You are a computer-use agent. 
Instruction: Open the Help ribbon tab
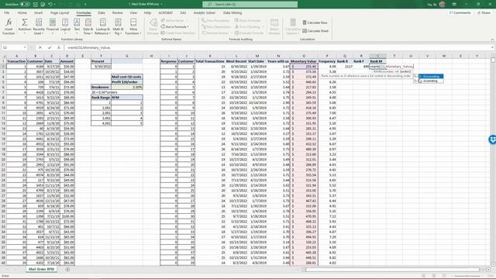pyautogui.click(x=147, y=12)
